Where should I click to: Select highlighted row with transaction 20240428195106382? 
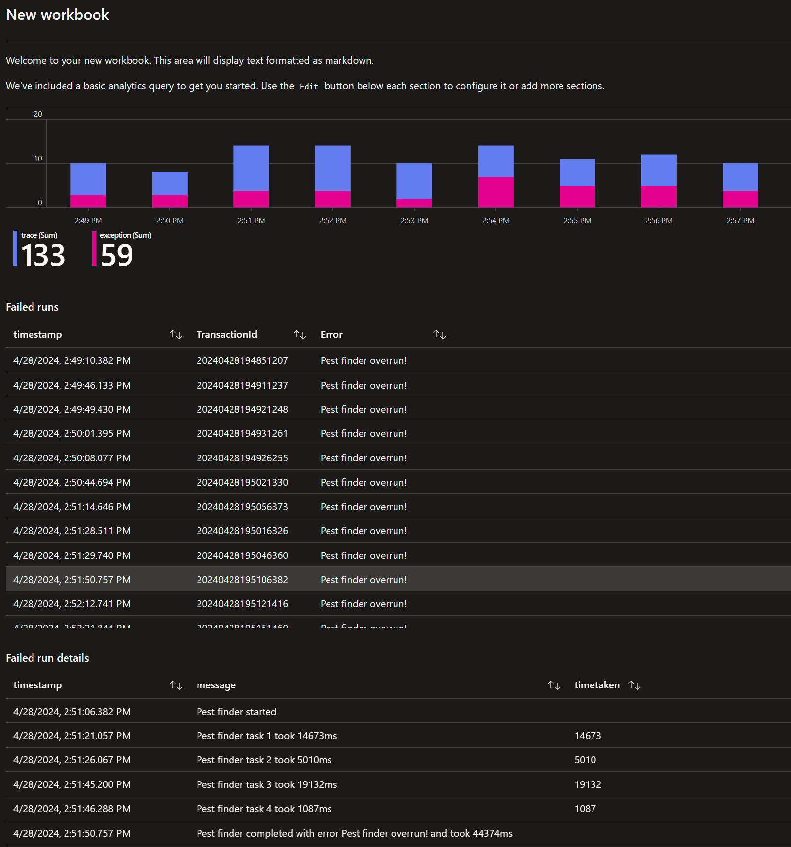tap(398, 580)
